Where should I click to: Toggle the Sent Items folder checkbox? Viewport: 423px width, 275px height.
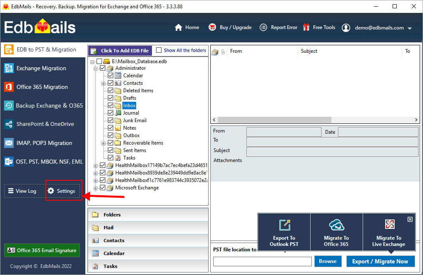(x=110, y=150)
